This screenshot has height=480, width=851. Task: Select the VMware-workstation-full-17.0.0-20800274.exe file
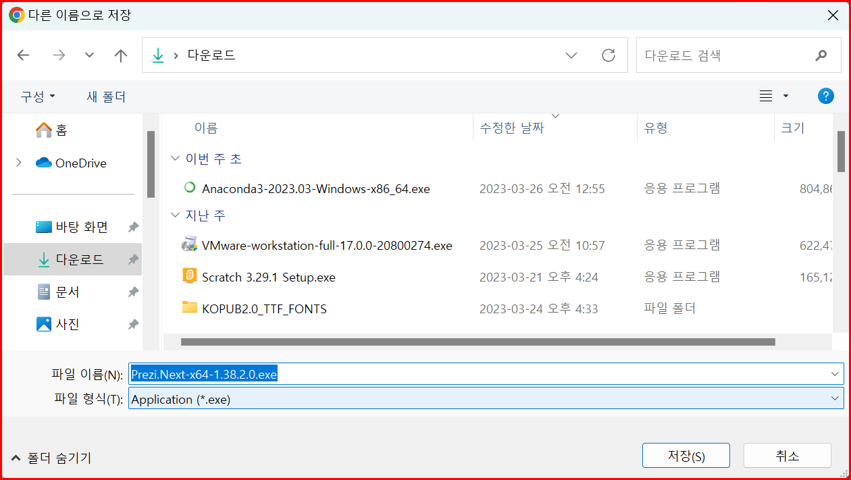coord(327,245)
